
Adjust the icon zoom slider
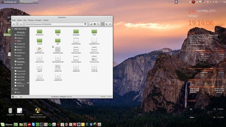point(106,97)
